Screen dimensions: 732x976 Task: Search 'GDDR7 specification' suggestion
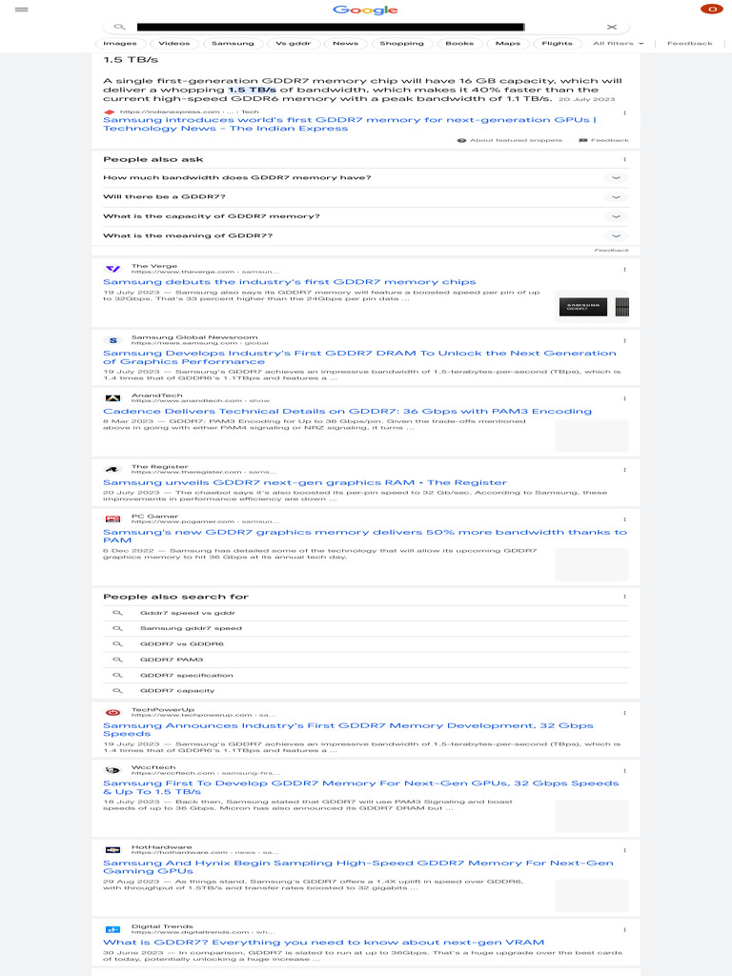(366, 676)
